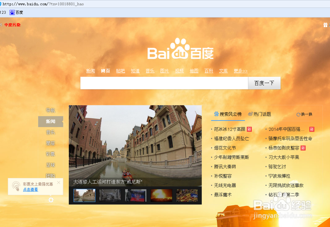Screen dimensions: 330x227
Task: Switch to the 搜索风云榜 tab
Action: pos(228,114)
